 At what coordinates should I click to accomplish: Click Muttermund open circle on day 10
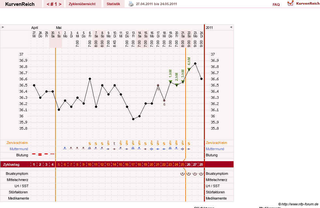pos(90,148)
